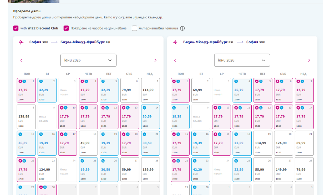Click the percent discount badge on return June 4
325x195 pixels.
236,81
